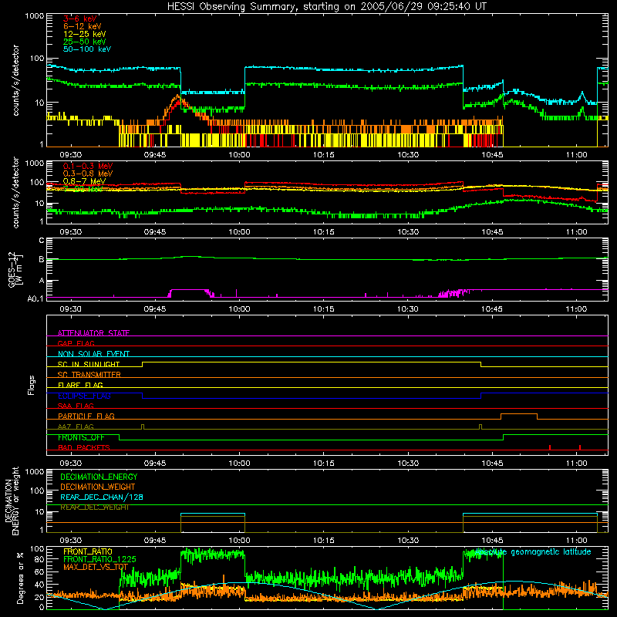Select the 6-12 keV legend label
The height and width of the screenshot is (617, 617).
click(x=83, y=26)
